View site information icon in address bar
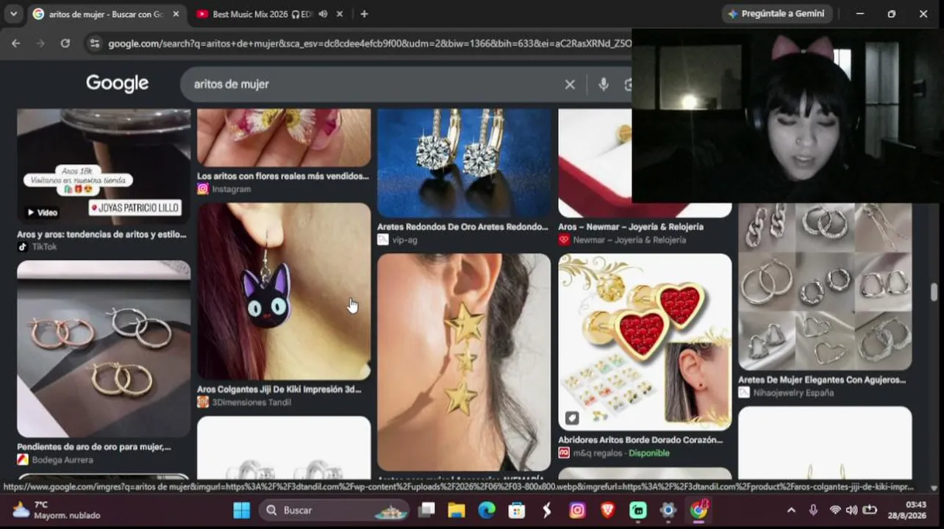The width and height of the screenshot is (944, 529). [94, 43]
